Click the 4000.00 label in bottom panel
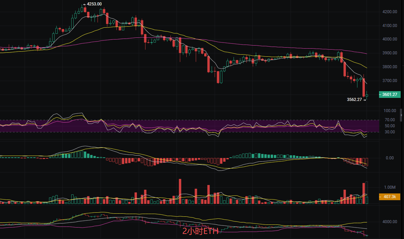The width and height of the screenshot is (404, 239). click(x=389, y=222)
